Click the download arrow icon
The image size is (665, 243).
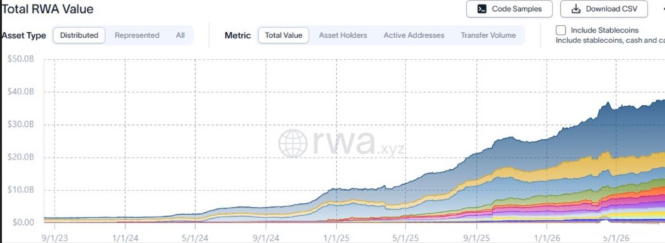(x=576, y=9)
